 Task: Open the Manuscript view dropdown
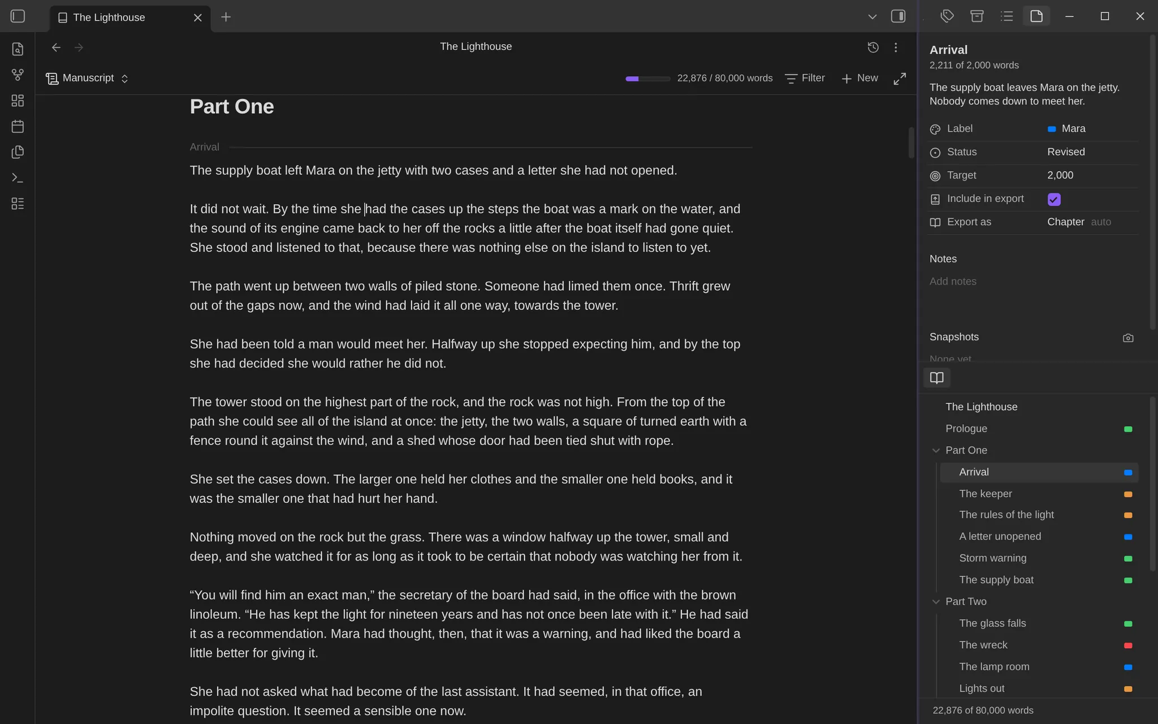pyautogui.click(x=88, y=78)
